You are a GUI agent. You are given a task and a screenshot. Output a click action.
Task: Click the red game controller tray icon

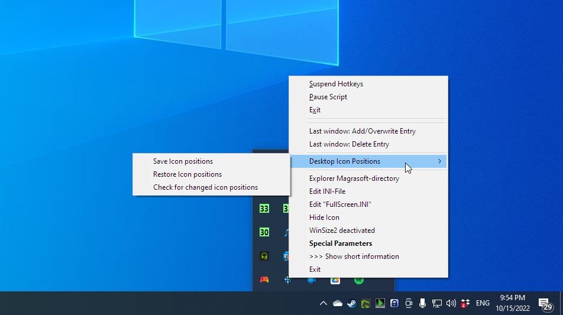[x=264, y=280]
